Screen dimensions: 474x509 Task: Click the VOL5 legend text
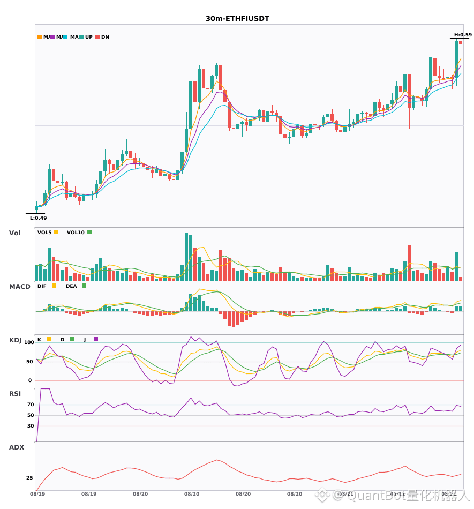point(44,233)
